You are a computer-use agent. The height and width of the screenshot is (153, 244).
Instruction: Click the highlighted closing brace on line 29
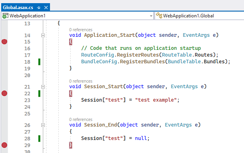click(x=71, y=145)
